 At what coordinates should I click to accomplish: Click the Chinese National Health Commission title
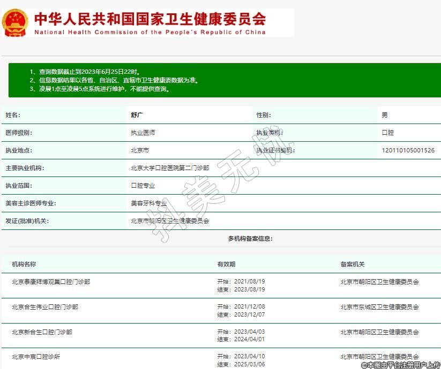(150, 19)
